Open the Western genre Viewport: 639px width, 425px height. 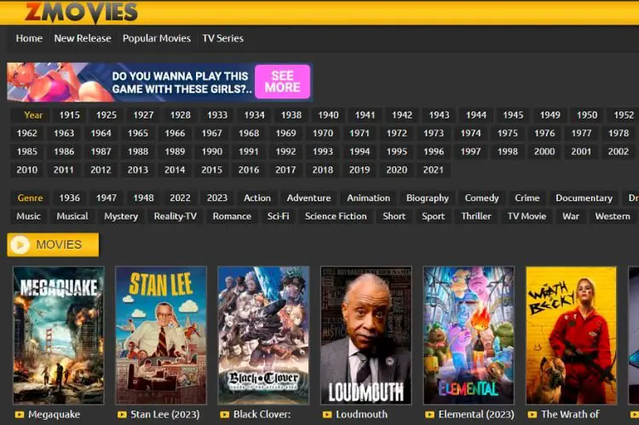(613, 216)
